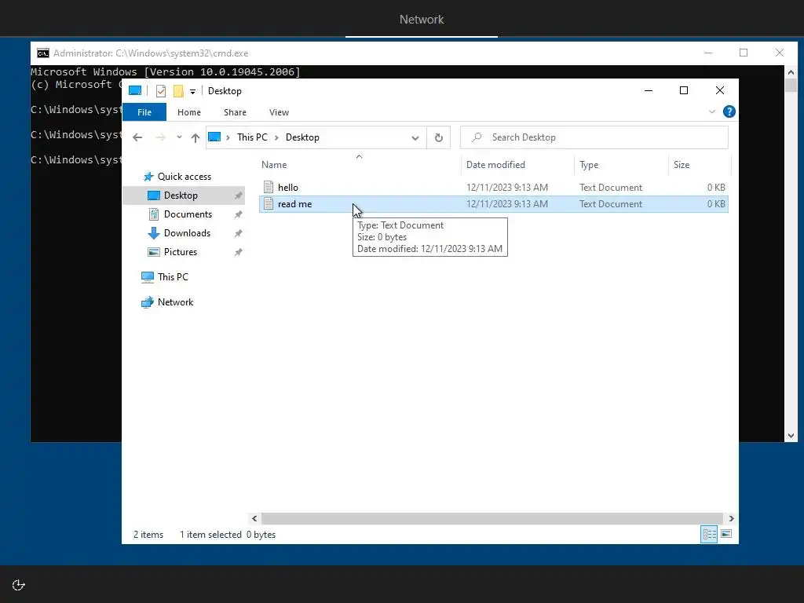Click the read me file document icon
The image size is (804, 603).
[269, 203]
